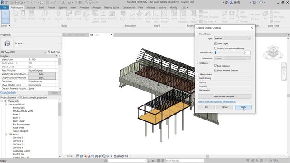Toggle the Show Edges checkbox
The height and width of the screenshot is (163, 290).
(x=216, y=43)
